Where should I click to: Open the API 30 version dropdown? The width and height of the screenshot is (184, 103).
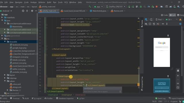click(x=169, y=19)
